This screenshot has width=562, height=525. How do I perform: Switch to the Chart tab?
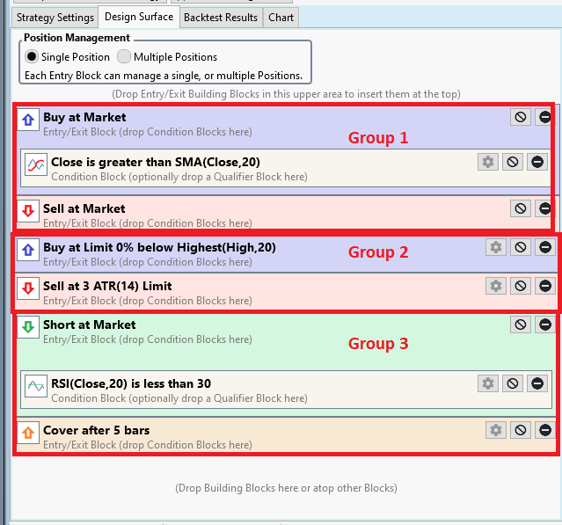pyautogui.click(x=281, y=17)
